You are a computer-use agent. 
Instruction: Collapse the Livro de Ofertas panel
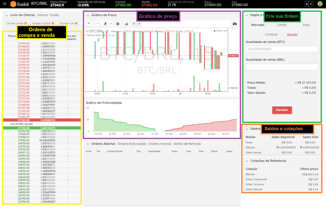[7, 15]
